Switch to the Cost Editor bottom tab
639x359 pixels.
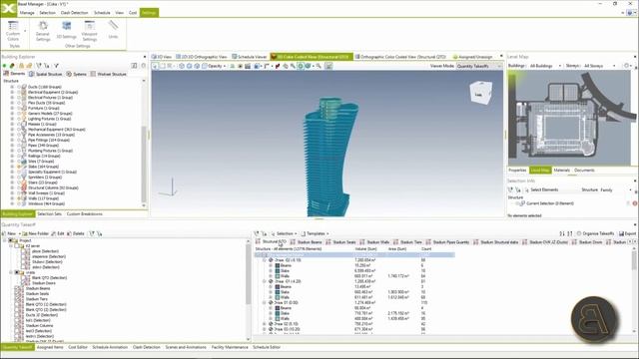click(x=78, y=348)
